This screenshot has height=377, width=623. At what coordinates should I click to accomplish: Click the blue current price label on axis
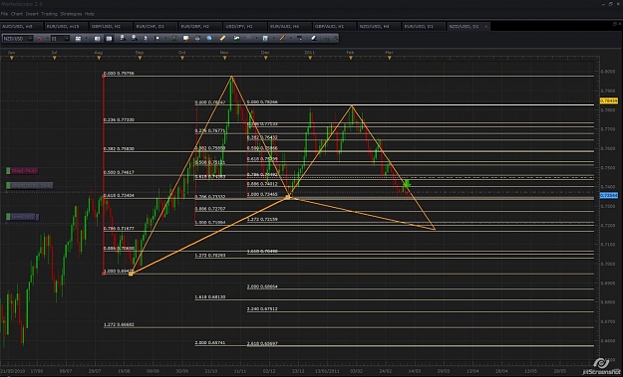point(609,195)
